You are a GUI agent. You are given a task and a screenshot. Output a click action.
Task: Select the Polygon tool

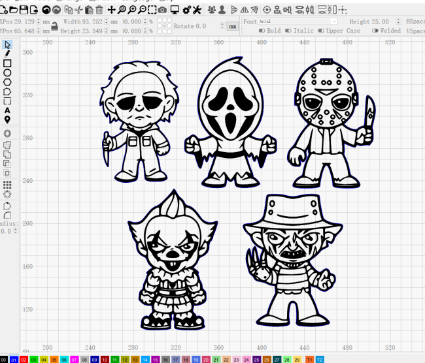tap(7, 82)
